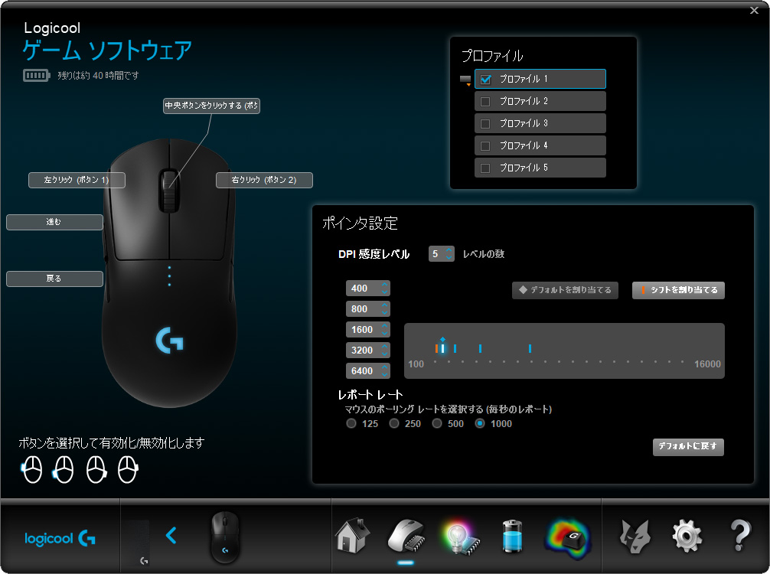This screenshot has height=574, width=770.
Task: Select the プロファイル 2 row
Action: [x=540, y=101]
